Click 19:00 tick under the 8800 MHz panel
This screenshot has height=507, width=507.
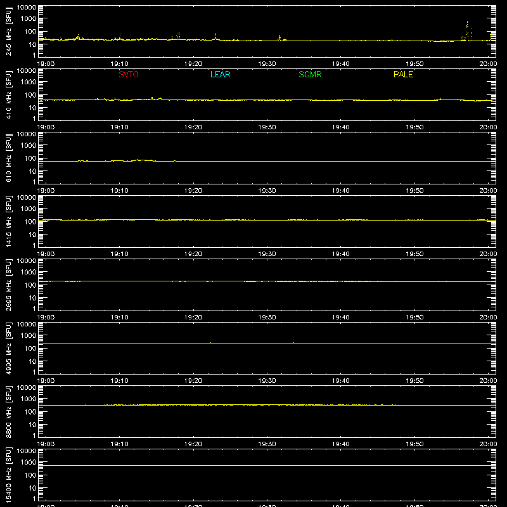(x=46, y=444)
